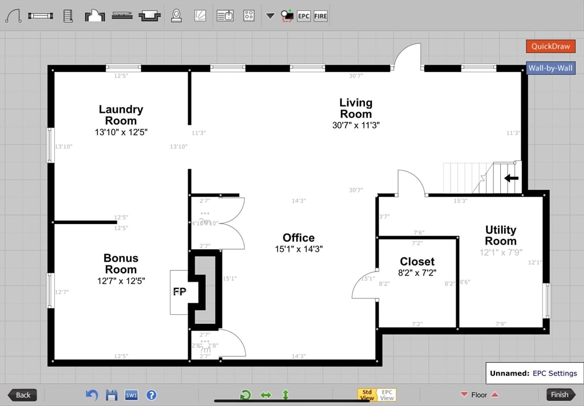
Task: Undo the last action
Action: [91, 395]
